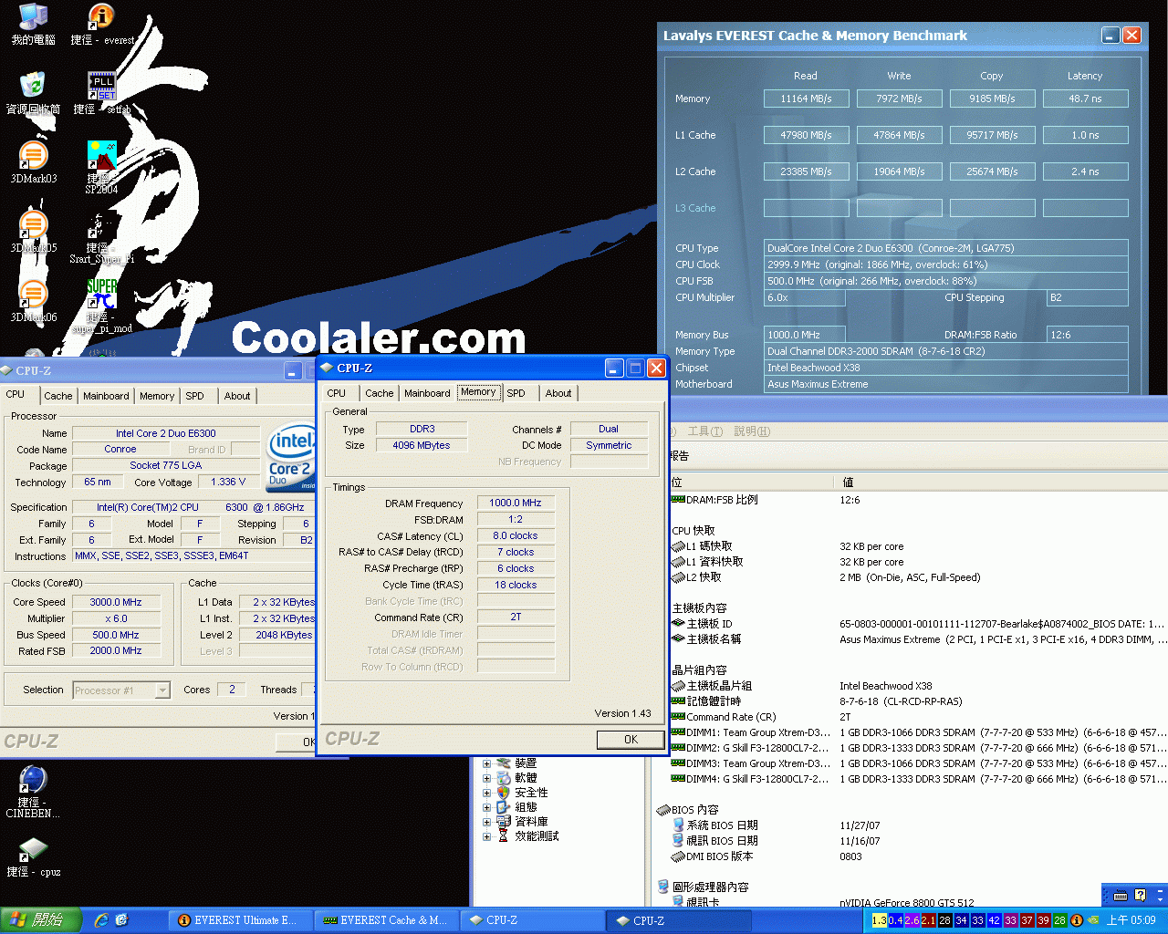
Task: Expand the 資料庫 tree node
Action: point(486,822)
